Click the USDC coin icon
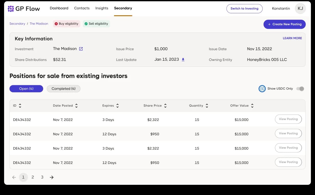This screenshot has height=195, width=315. pyautogui.click(x=262, y=88)
